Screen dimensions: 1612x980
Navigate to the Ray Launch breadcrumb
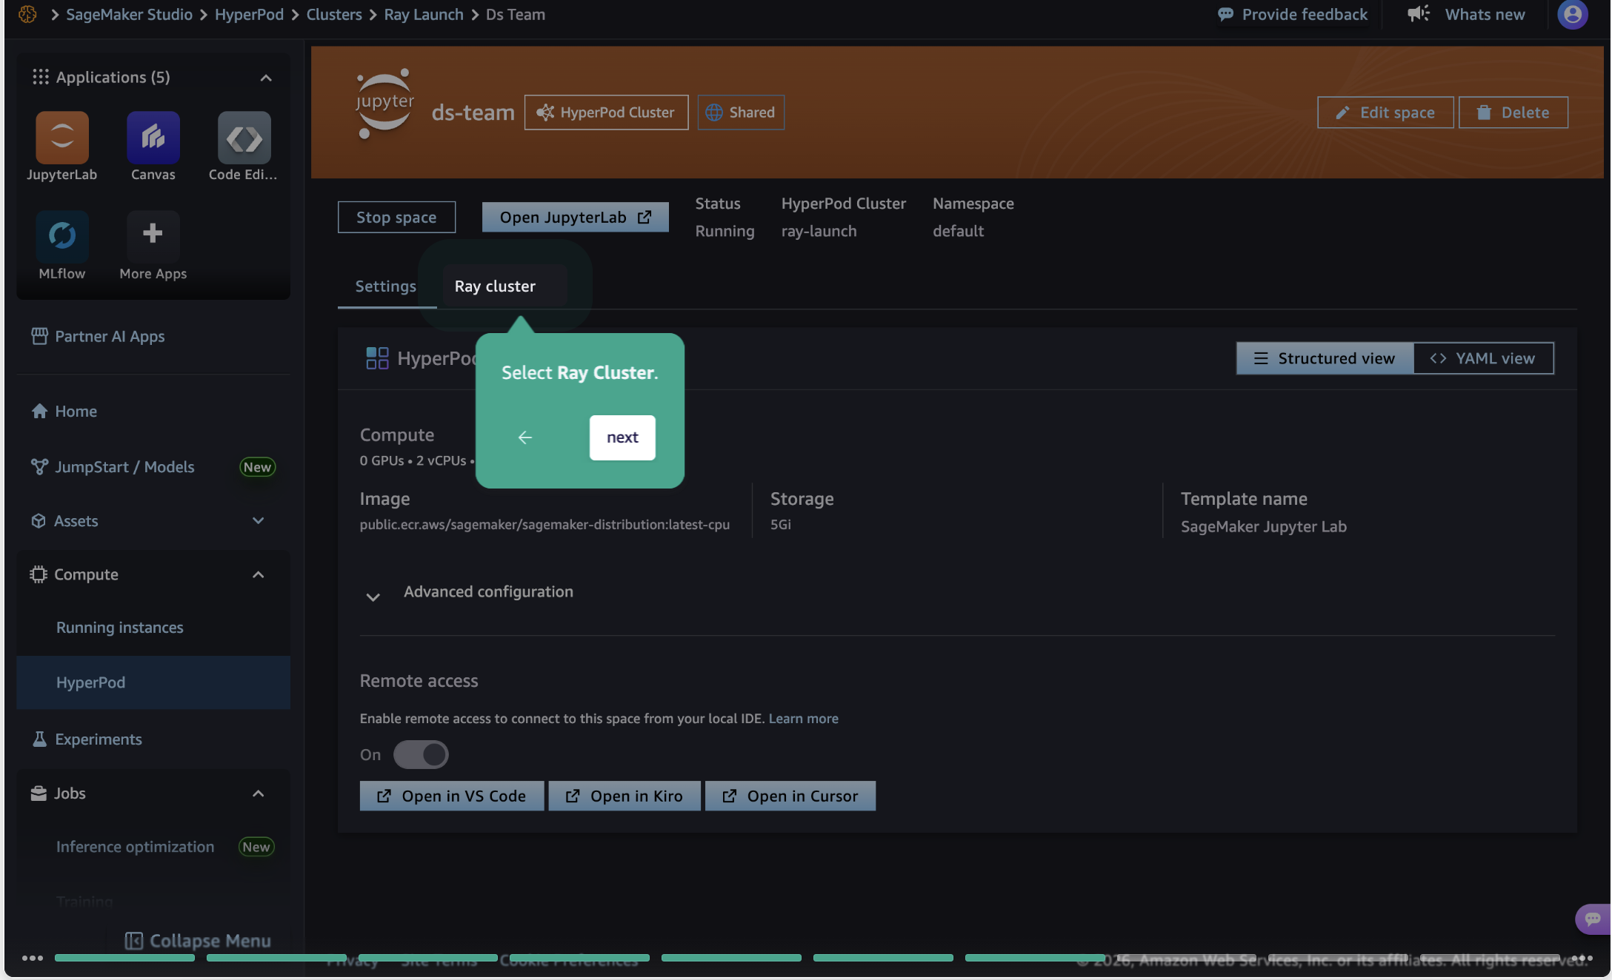[424, 14]
